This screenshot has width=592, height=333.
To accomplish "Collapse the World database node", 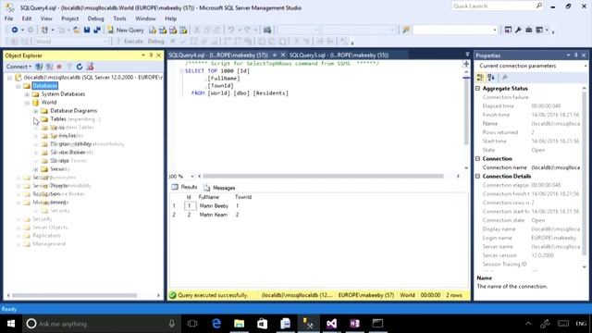I will tap(27, 103).
